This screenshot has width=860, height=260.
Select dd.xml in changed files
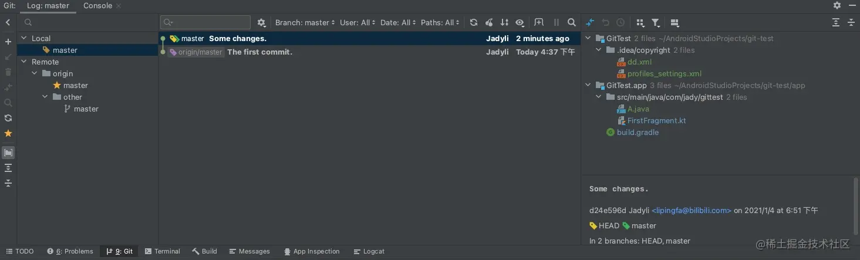coord(639,62)
